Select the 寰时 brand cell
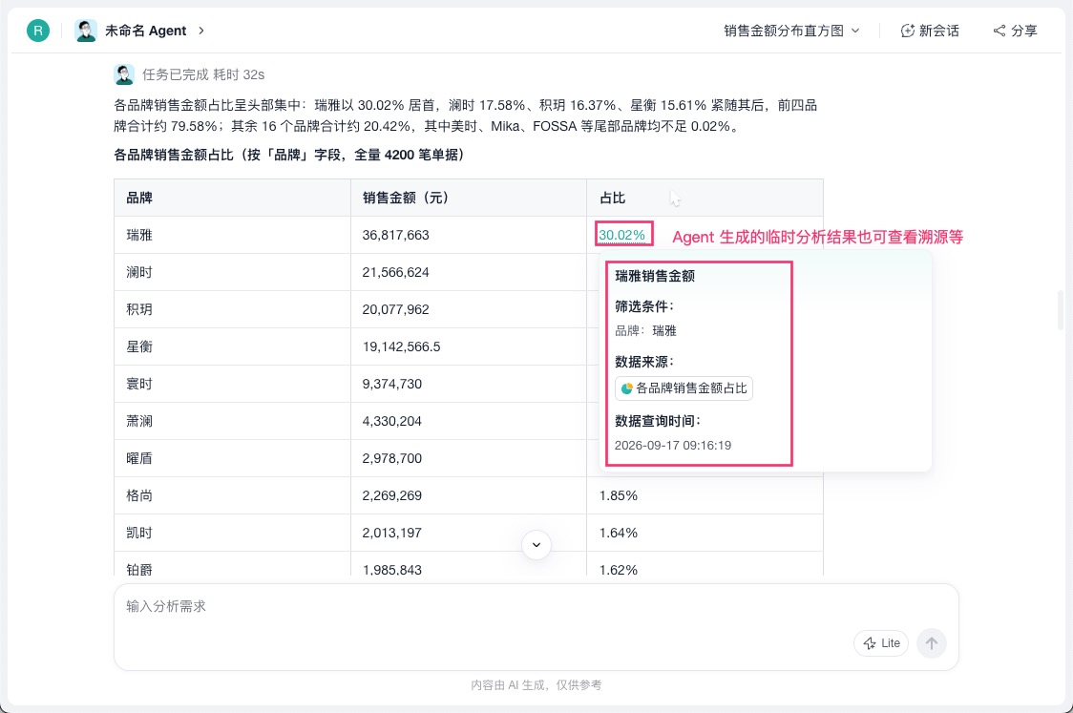 [x=233, y=384]
